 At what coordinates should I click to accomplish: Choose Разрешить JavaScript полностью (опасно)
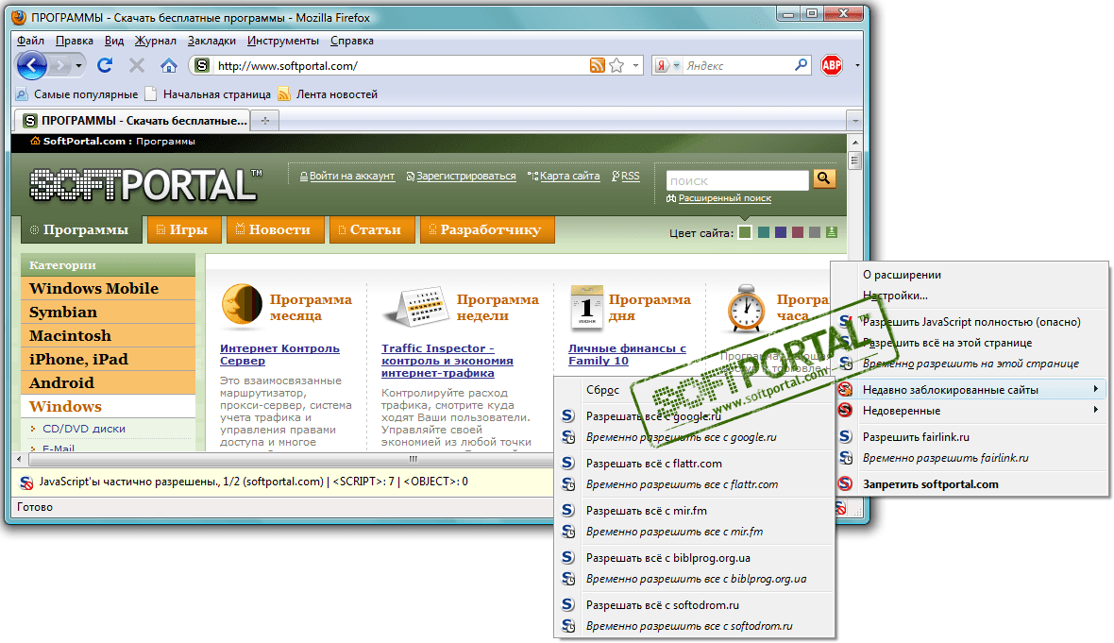pos(970,322)
